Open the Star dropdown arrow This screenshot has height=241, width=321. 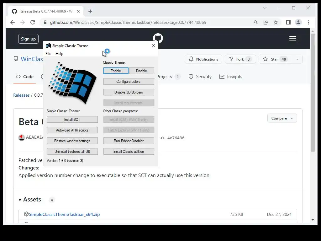(x=297, y=59)
